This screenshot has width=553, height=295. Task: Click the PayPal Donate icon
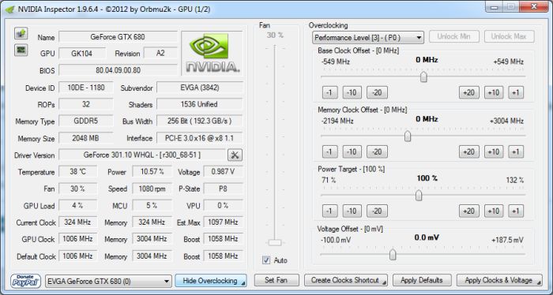(25, 281)
